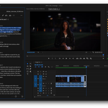Add marker from timeline header
This screenshot has height=108, width=108.
[x=45, y=67]
